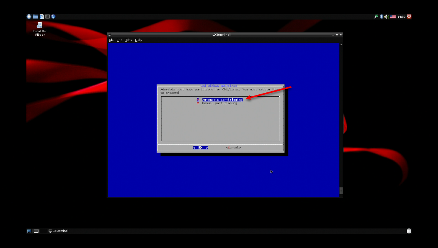Click the US flag keyboard layout icon
438x248 pixels.
(393, 17)
